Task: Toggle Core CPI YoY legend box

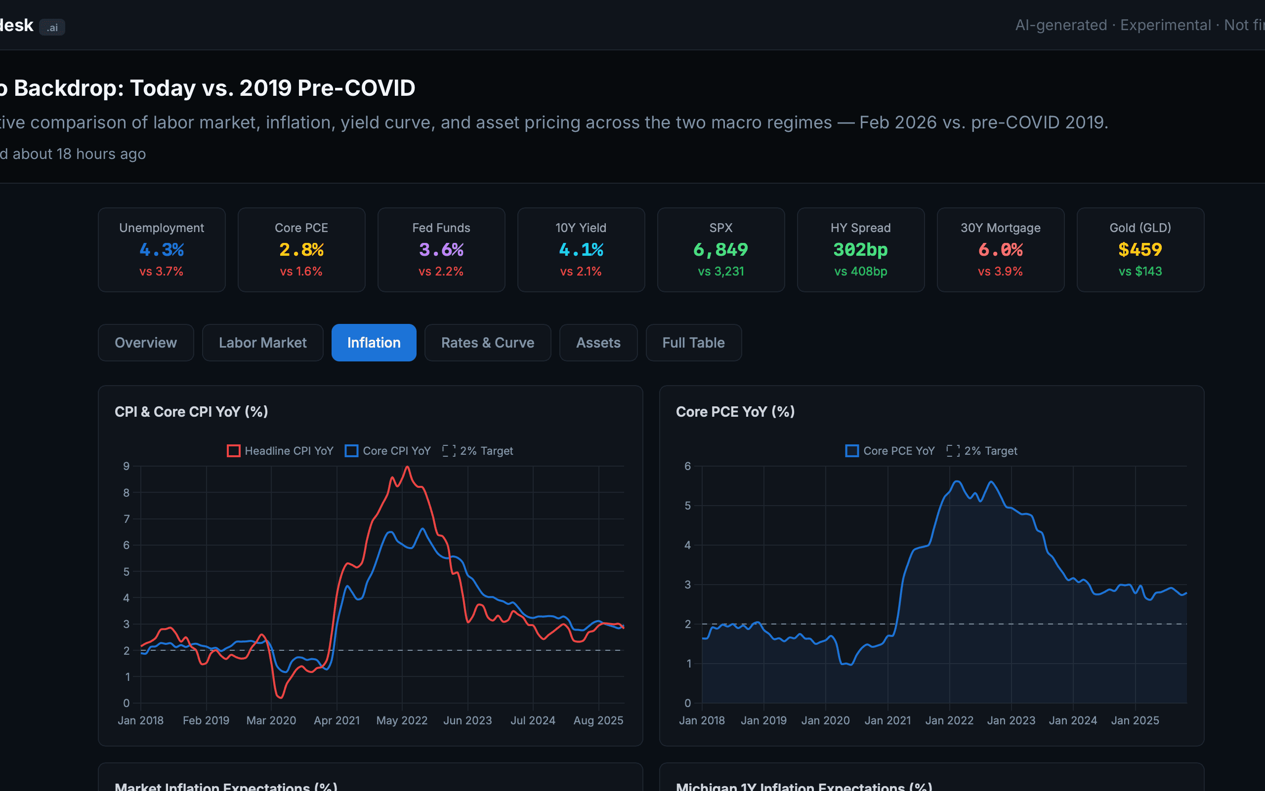Action: pyautogui.click(x=351, y=450)
